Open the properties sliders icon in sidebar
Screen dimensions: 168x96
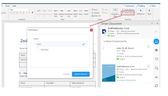point(156,68)
